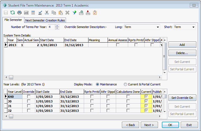Viewport: 201px width, 131px height.
Task: Click the Delete... button
Action: coord(182,53)
